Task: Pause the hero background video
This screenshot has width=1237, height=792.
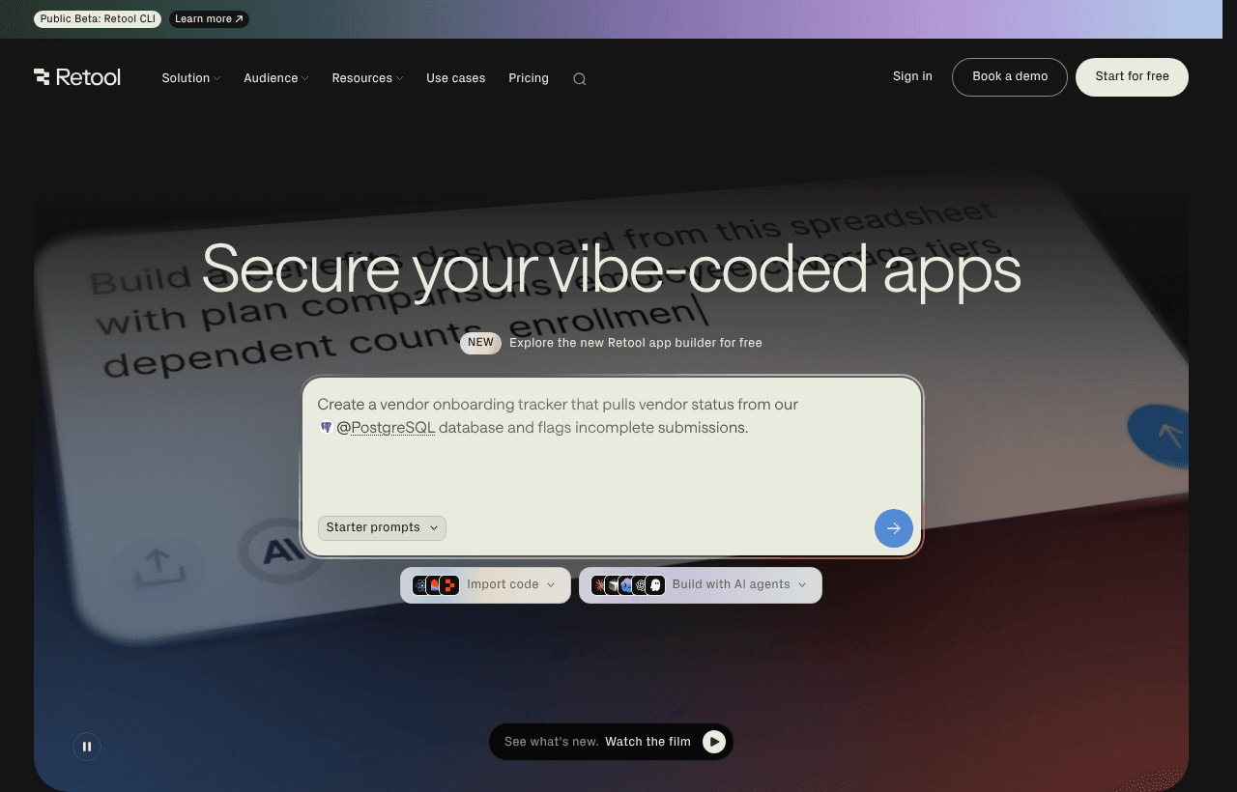Action: 87,747
